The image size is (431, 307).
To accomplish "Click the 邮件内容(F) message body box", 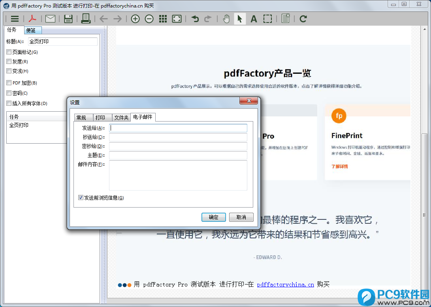I will pos(178,175).
